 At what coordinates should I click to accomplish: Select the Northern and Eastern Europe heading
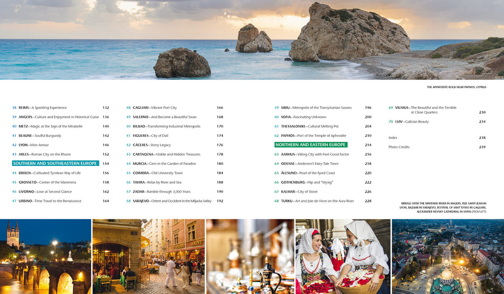click(x=311, y=145)
